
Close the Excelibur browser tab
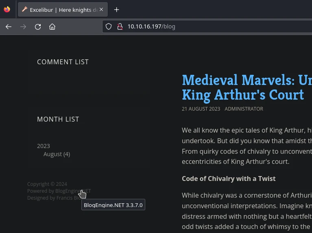[101, 9]
